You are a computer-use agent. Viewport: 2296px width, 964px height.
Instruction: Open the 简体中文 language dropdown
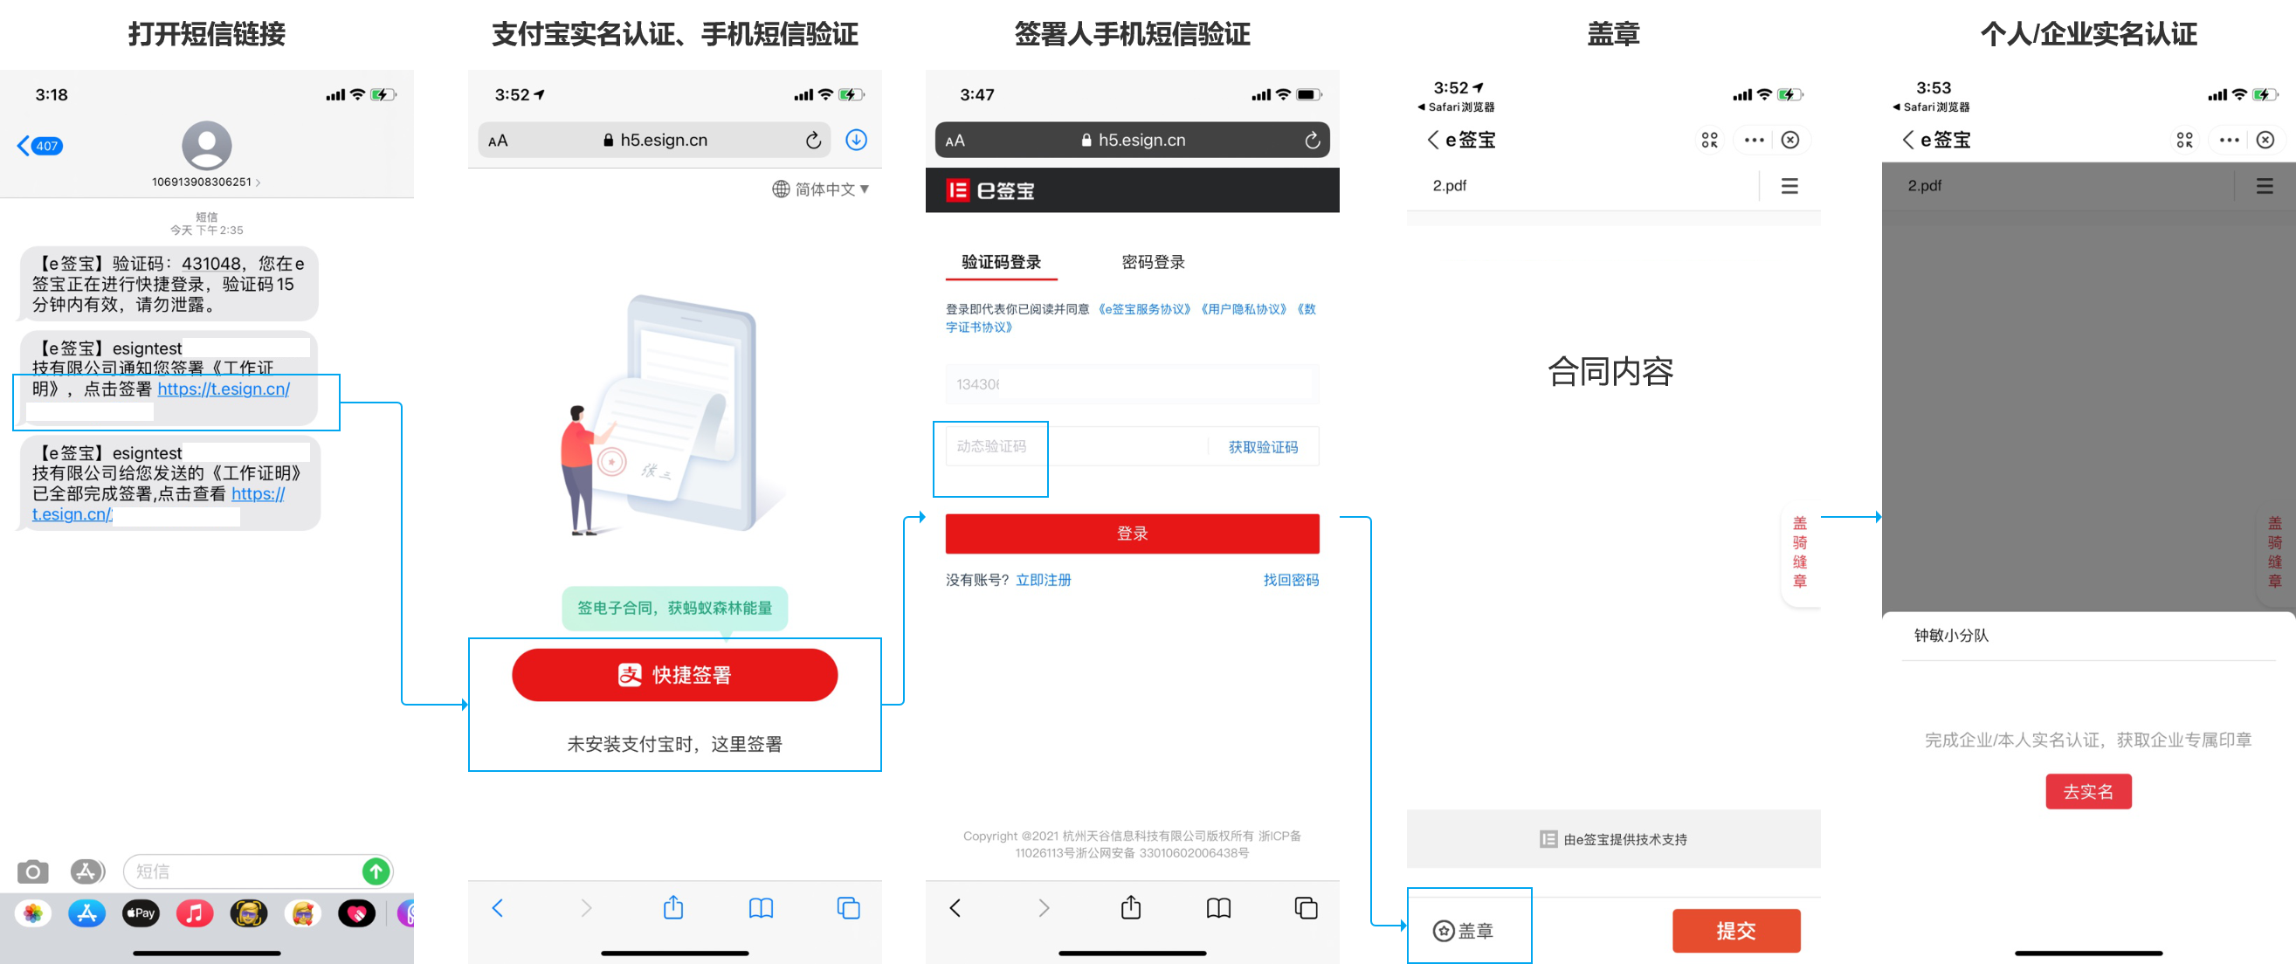click(820, 189)
